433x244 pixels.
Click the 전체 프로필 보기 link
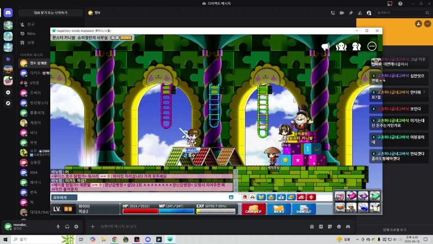point(394,230)
